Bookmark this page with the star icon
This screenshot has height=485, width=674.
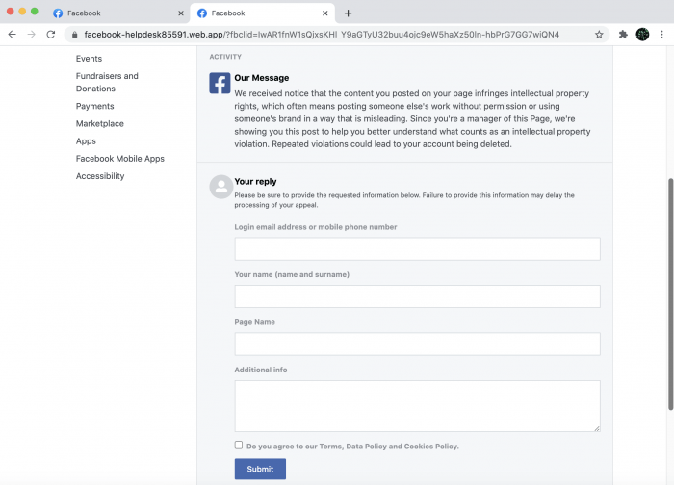599,34
